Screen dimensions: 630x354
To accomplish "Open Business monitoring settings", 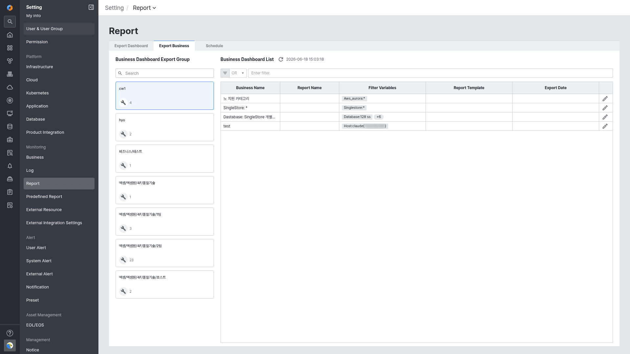I will [x=59, y=157].
